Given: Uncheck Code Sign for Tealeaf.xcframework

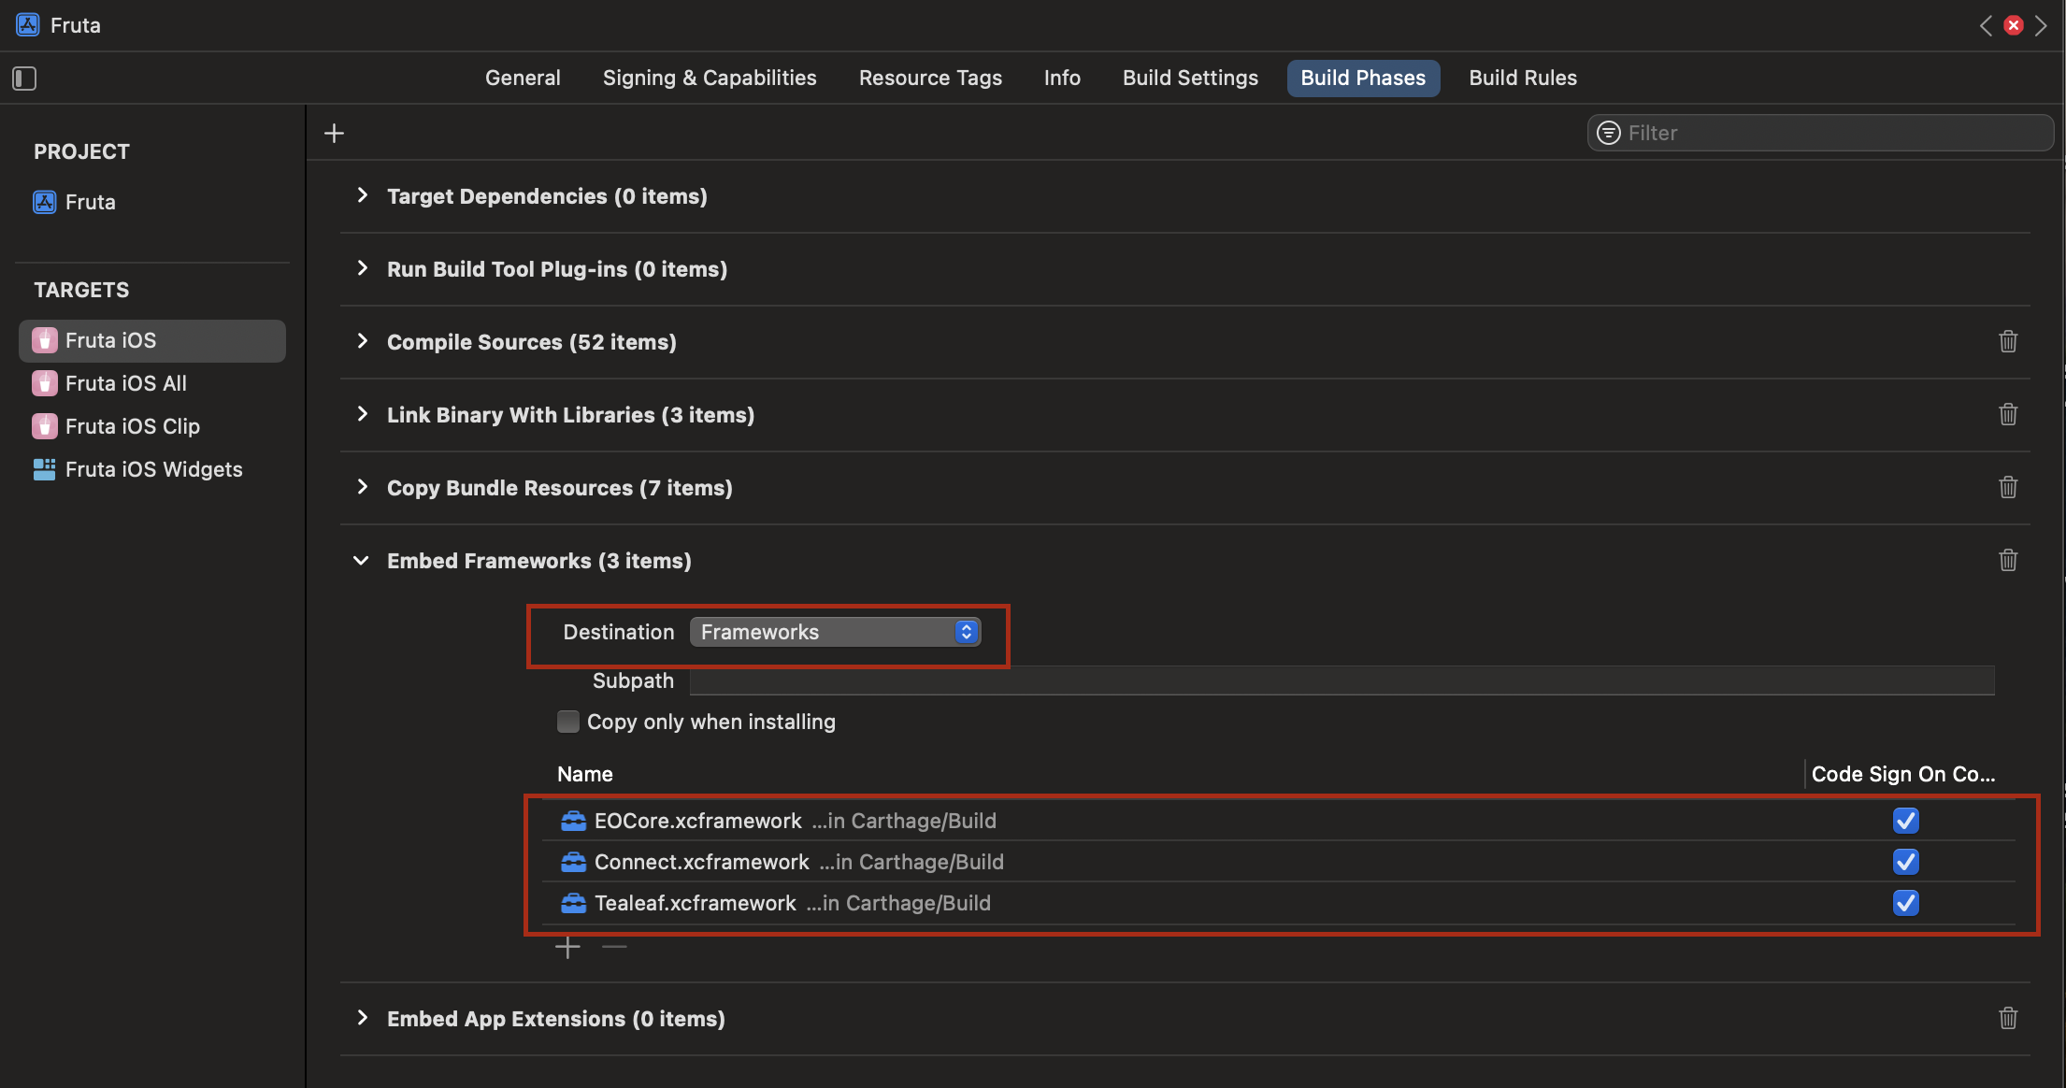Looking at the screenshot, I should pyautogui.click(x=1905, y=903).
